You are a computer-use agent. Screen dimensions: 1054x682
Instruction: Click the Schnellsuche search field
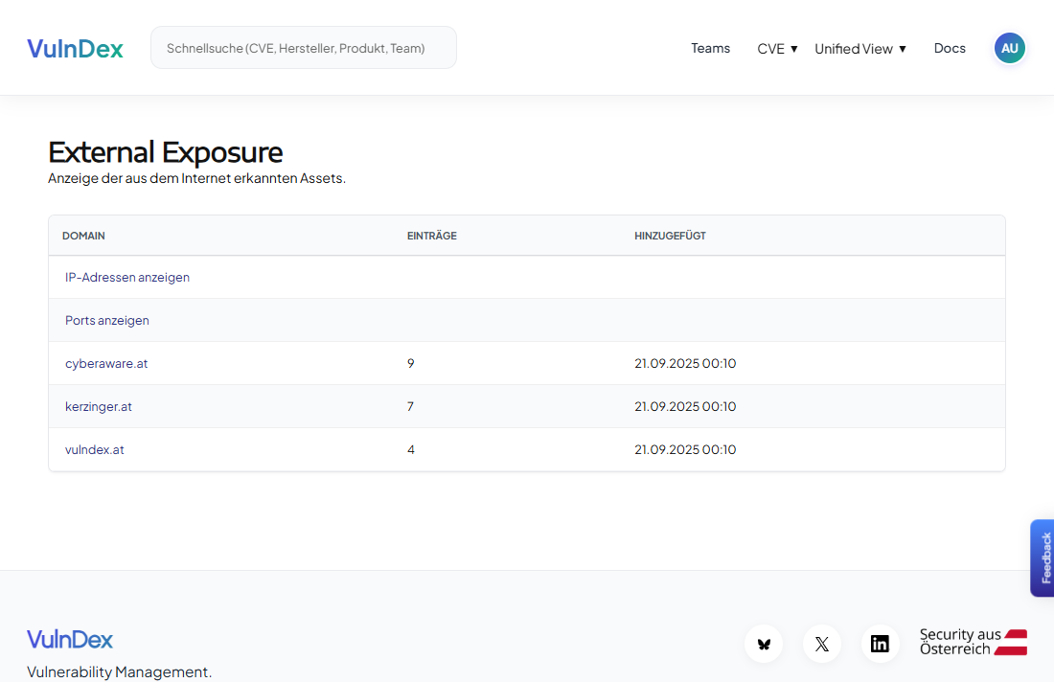[303, 48]
